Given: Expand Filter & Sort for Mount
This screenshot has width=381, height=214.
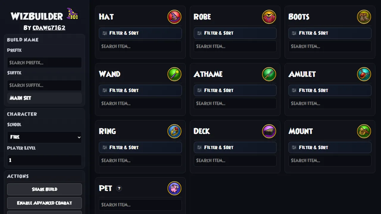Looking at the screenshot, I should [330, 147].
